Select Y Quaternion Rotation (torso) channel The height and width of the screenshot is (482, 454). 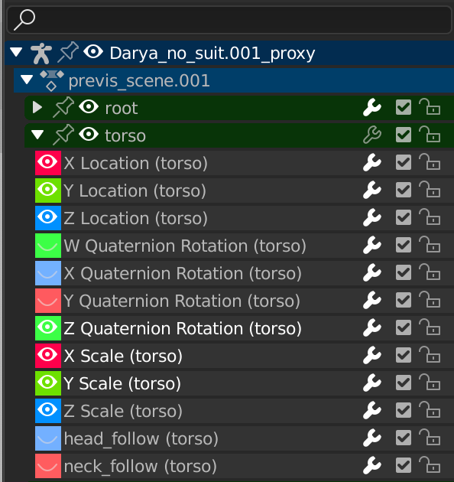pyautogui.click(x=182, y=301)
